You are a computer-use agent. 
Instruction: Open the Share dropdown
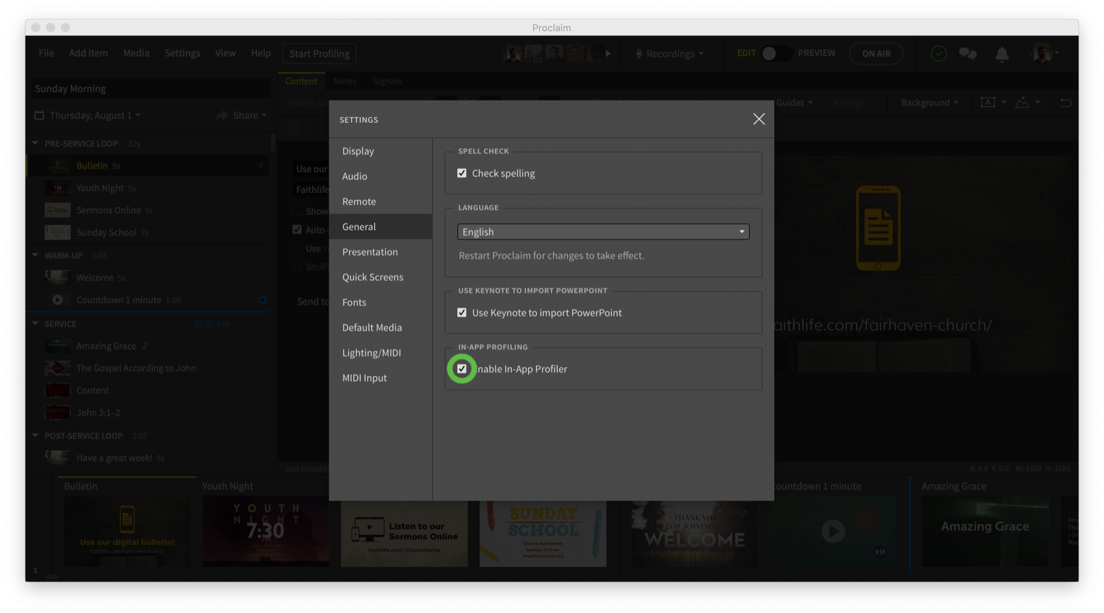[242, 116]
